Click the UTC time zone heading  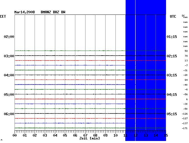(173, 16)
